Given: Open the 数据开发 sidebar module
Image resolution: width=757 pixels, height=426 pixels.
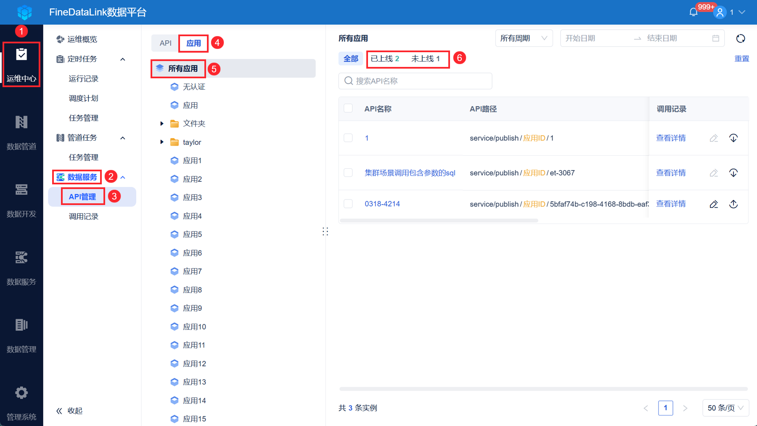Looking at the screenshot, I should click(21, 200).
